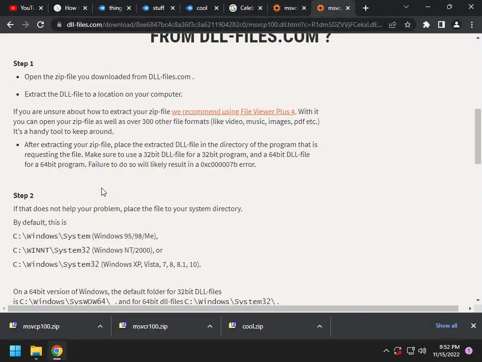Viewport: 482px width, 362px height.
Task: Expand options for msvcr100.zip download
Action: coord(210,326)
